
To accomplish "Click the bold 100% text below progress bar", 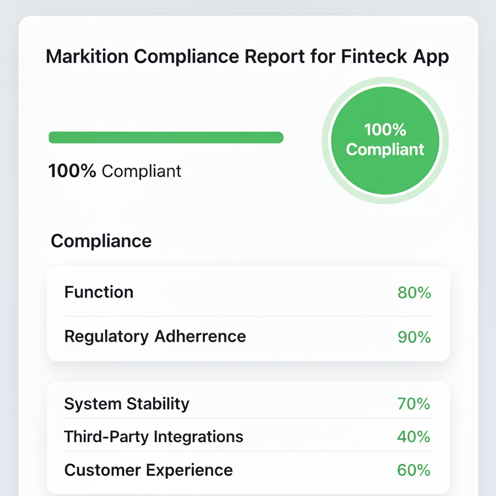I will (72, 171).
